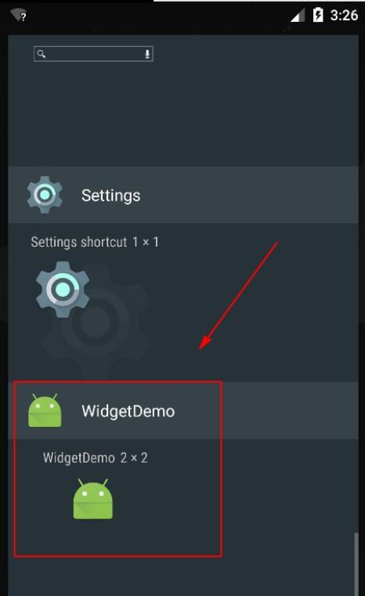Click the magnifier icon in search box
This screenshot has width=365, height=596.
(41, 54)
